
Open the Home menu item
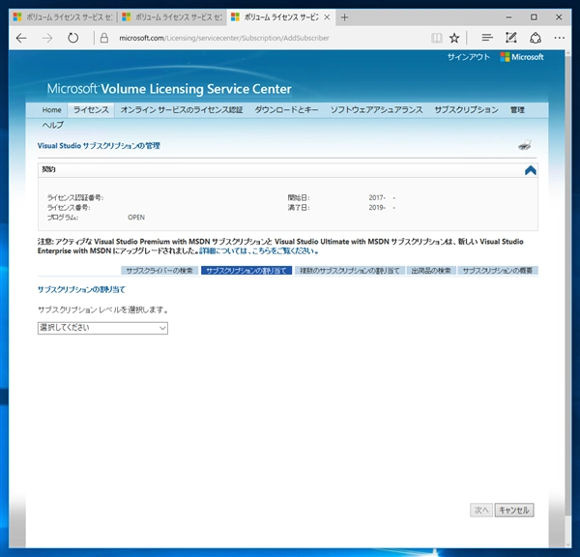pyautogui.click(x=52, y=110)
